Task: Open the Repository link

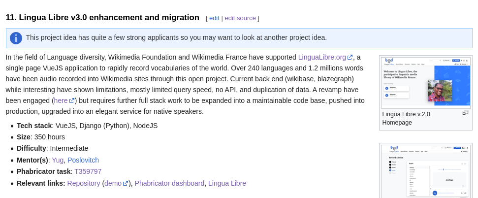Action: [x=84, y=183]
